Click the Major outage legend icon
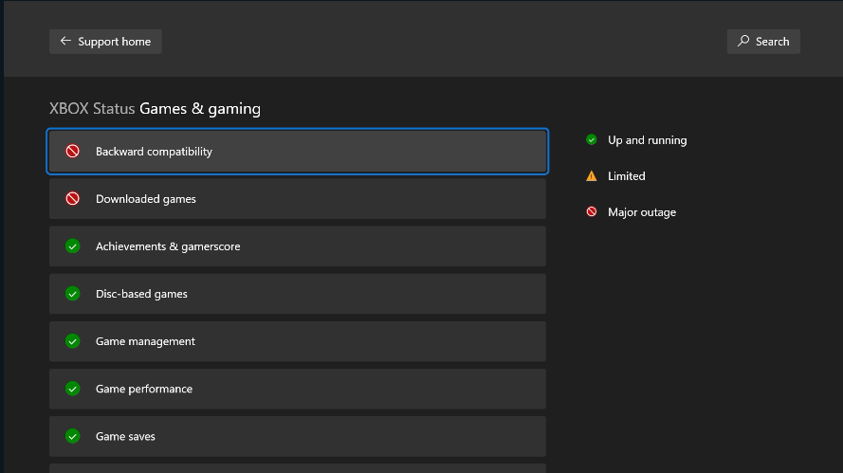 coord(592,211)
